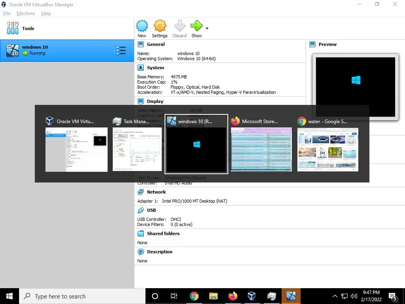Click the Description speech bubble icon

(x=141, y=251)
